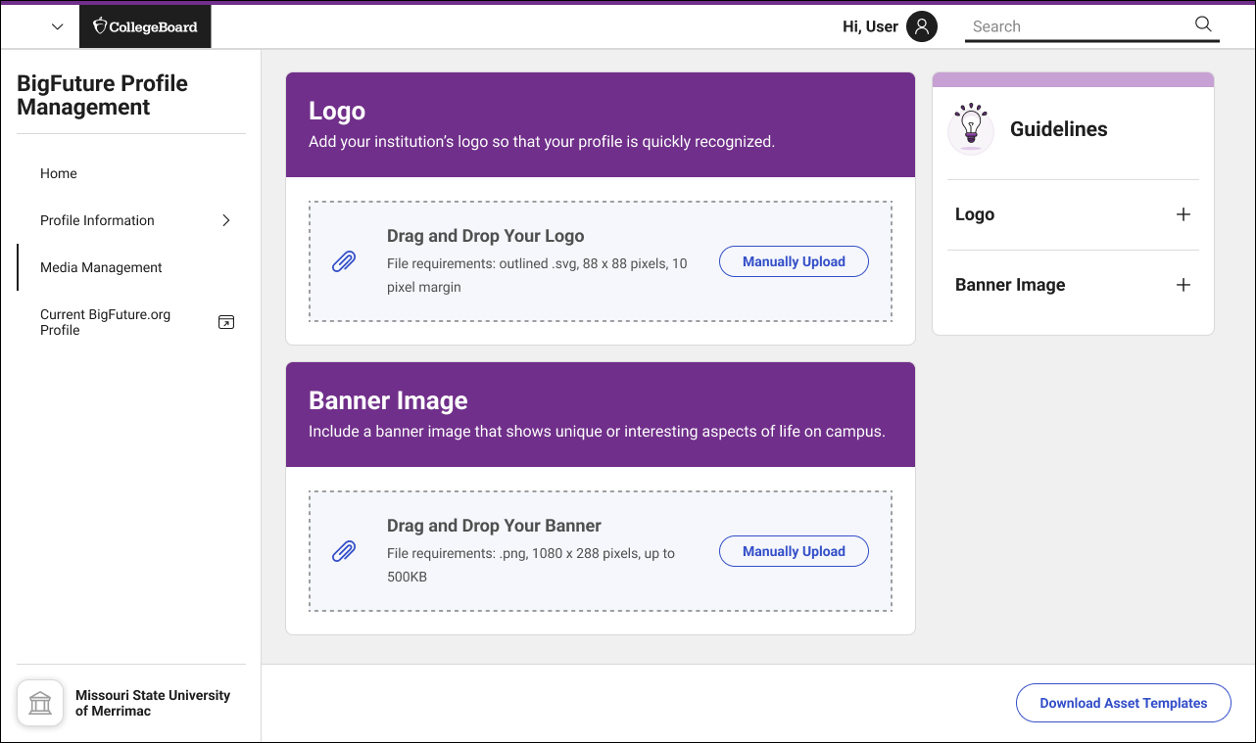Expand the Profile Information submenu chevron
1256x743 pixels.
226,220
